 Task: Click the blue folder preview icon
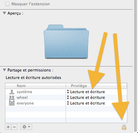click(x=66, y=41)
